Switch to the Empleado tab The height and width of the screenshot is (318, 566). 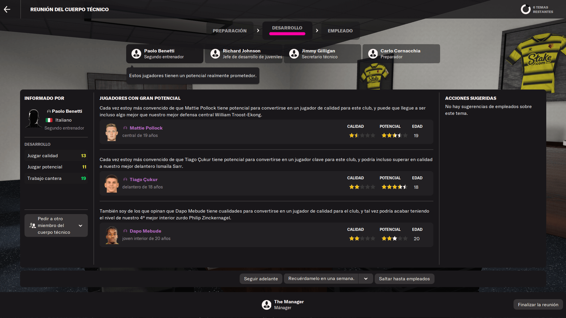340,31
